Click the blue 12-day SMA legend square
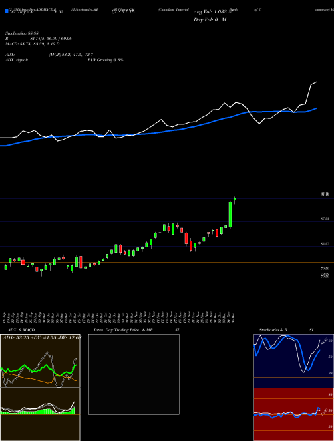 click(x=7, y=11)
